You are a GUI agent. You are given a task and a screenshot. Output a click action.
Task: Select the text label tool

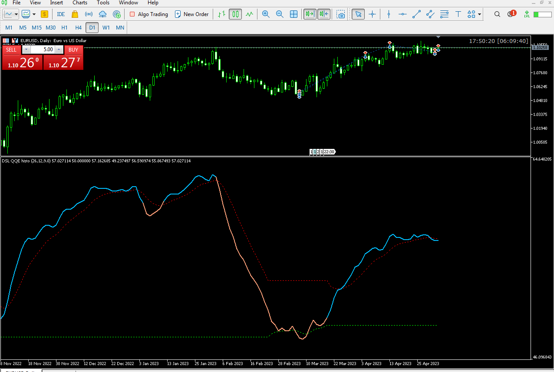458,14
